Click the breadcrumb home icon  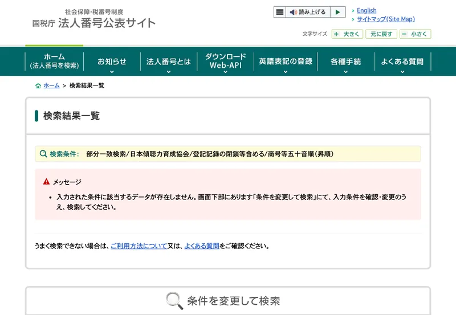[38, 85]
